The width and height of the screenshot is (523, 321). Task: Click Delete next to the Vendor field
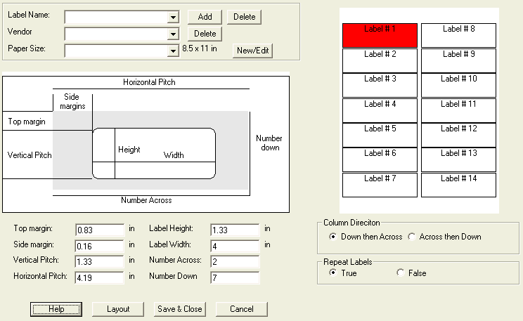click(x=205, y=34)
